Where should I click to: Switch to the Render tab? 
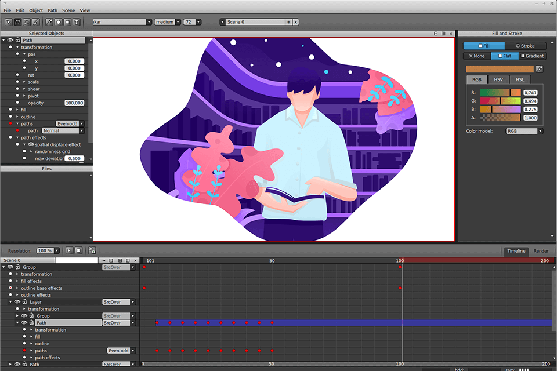pos(541,251)
